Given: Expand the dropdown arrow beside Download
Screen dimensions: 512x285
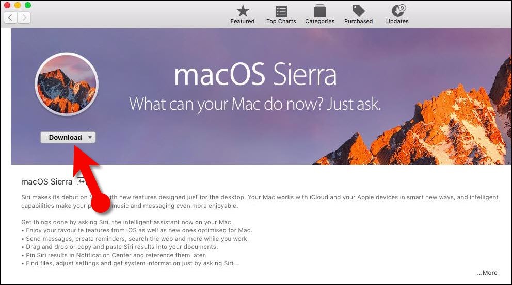Looking at the screenshot, I should (x=91, y=137).
